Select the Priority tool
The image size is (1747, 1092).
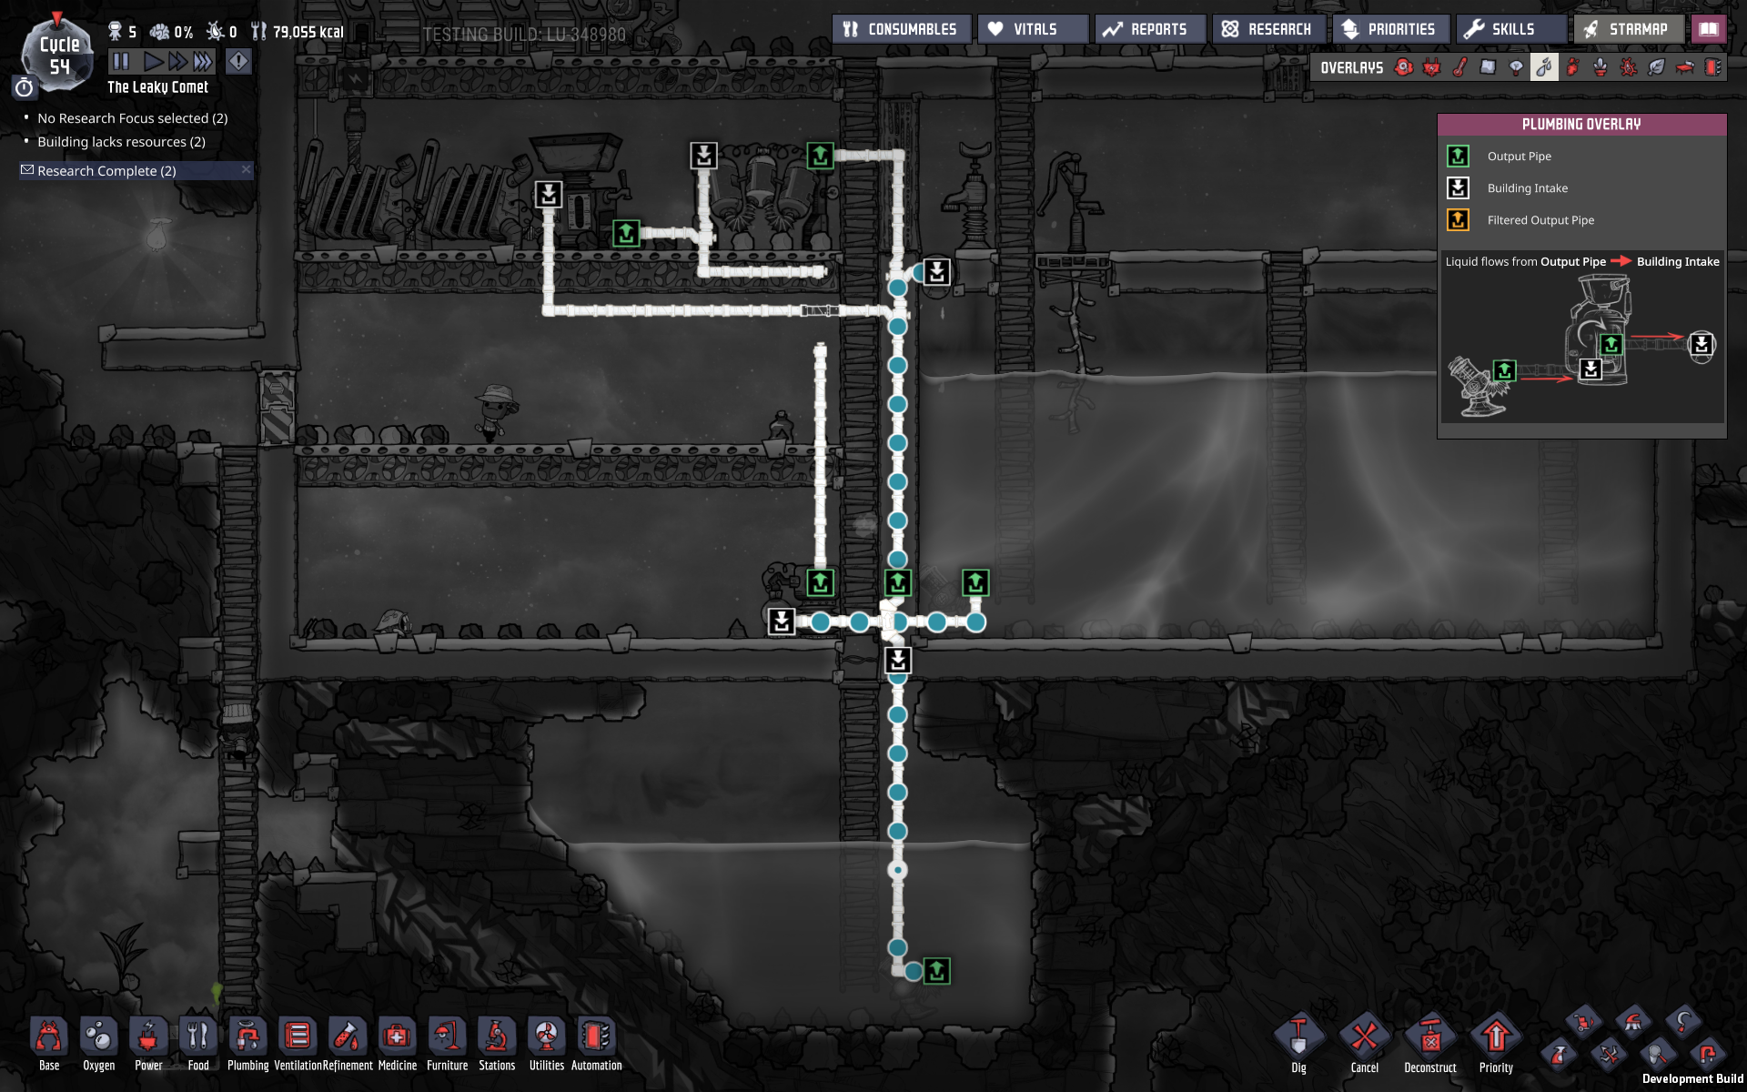1496,1039
